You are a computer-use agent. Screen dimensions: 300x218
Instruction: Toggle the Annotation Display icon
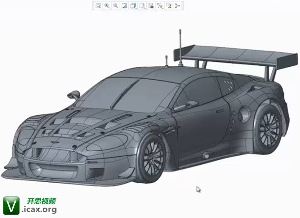coord(169,6)
